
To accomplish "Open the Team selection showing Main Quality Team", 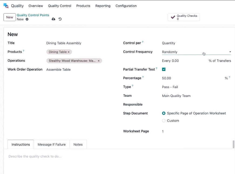I will coord(196,96).
